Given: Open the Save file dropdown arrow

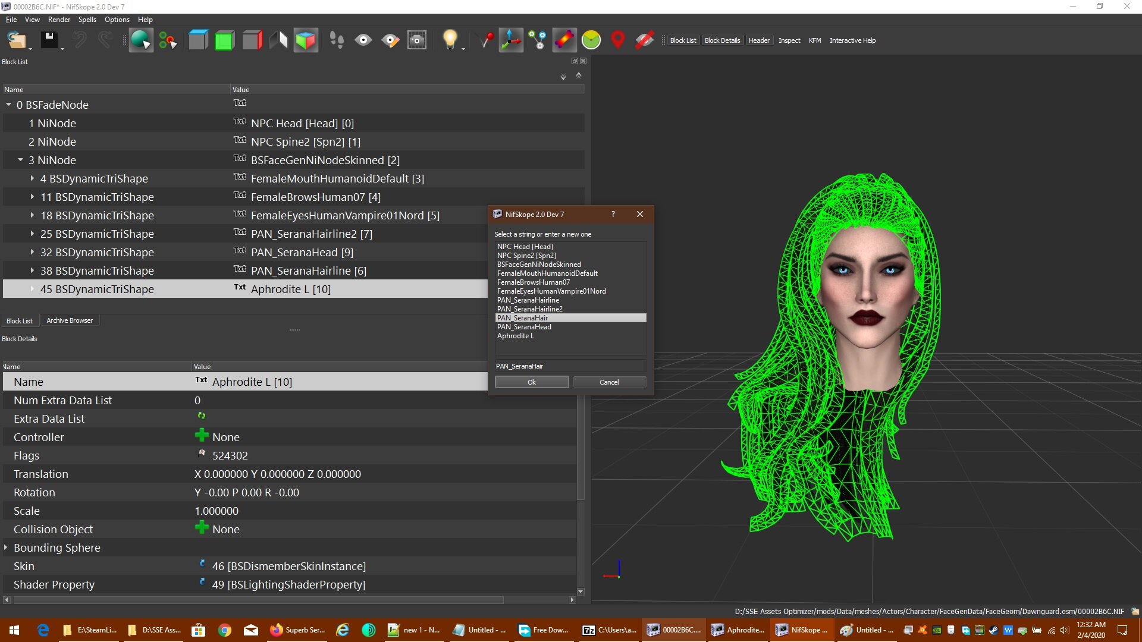Looking at the screenshot, I should click(62, 48).
